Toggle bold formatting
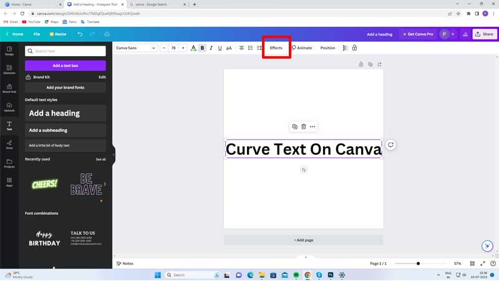This screenshot has height=281, width=499. pos(202,48)
